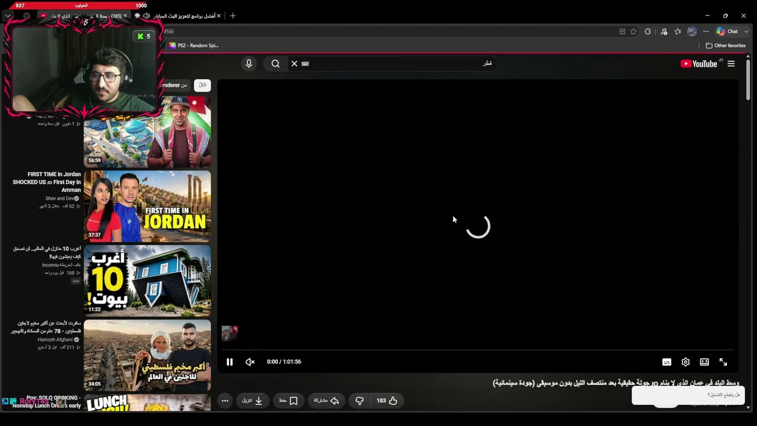The width and height of the screenshot is (757, 426).
Task: Click the video title below the player
Action: point(616,383)
